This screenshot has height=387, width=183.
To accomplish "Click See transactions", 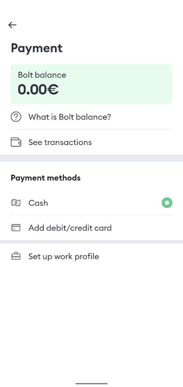I will click(x=60, y=142).
